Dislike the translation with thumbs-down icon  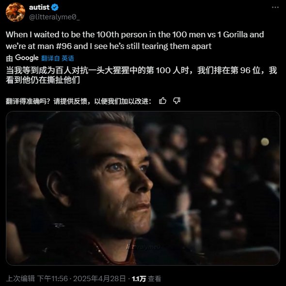(176, 101)
